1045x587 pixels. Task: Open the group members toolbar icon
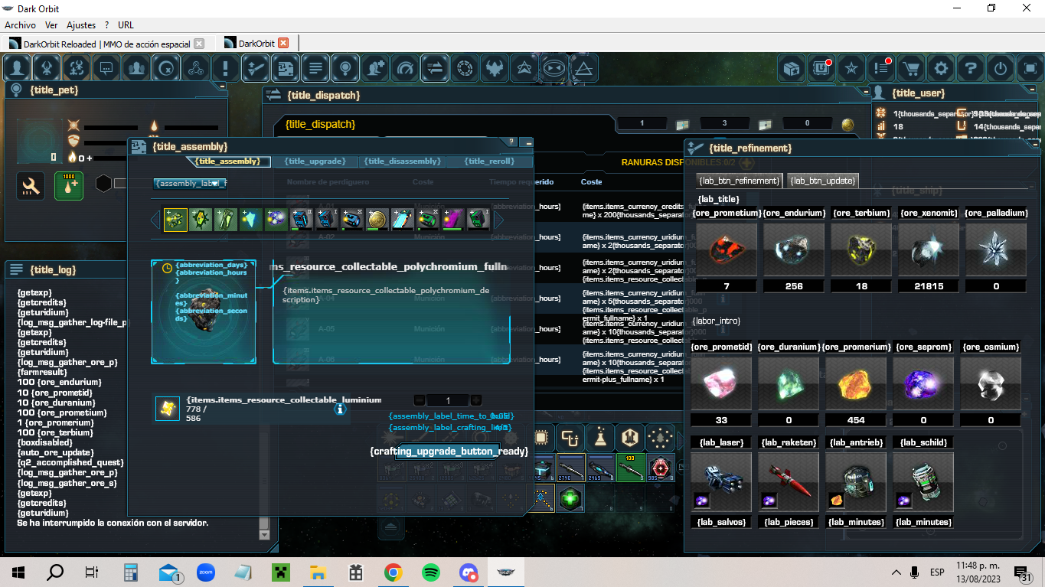pyautogui.click(x=136, y=68)
